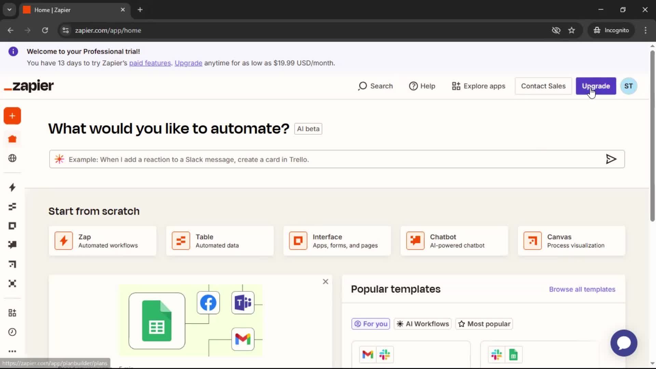Open Search in the top navigation
Image resolution: width=656 pixels, height=369 pixels.
(375, 86)
